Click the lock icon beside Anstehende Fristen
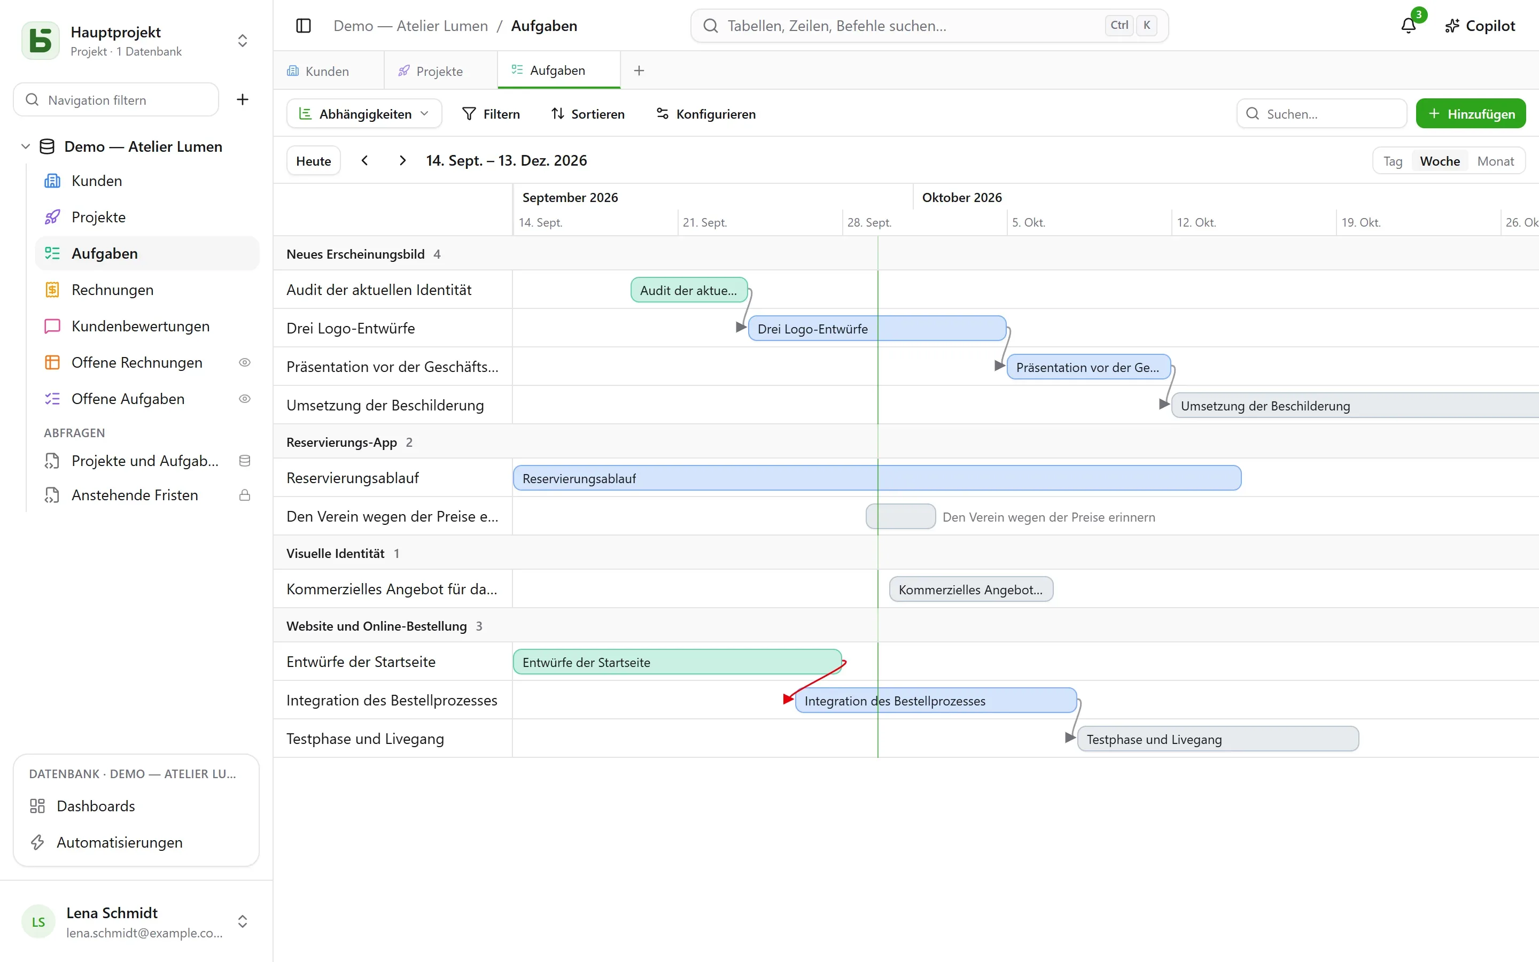Image resolution: width=1539 pixels, height=962 pixels. (244, 495)
